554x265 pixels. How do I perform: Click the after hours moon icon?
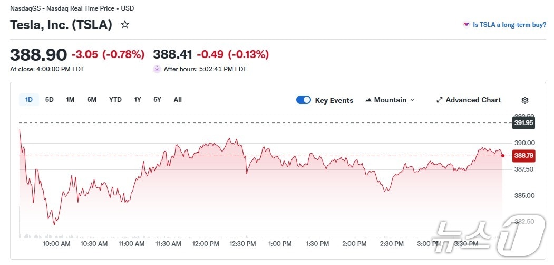[x=157, y=69]
